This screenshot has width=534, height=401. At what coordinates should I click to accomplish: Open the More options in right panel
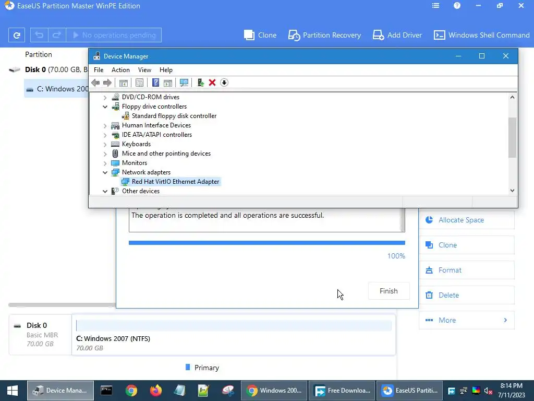(467, 320)
